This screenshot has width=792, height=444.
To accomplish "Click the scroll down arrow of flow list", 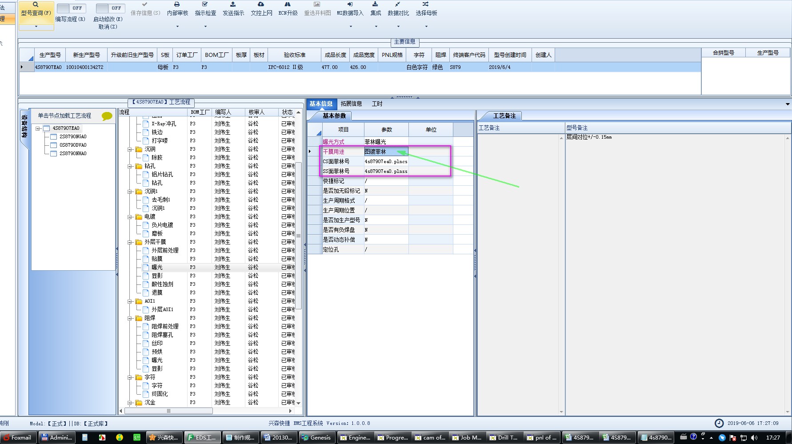I will (x=299, y=403).
